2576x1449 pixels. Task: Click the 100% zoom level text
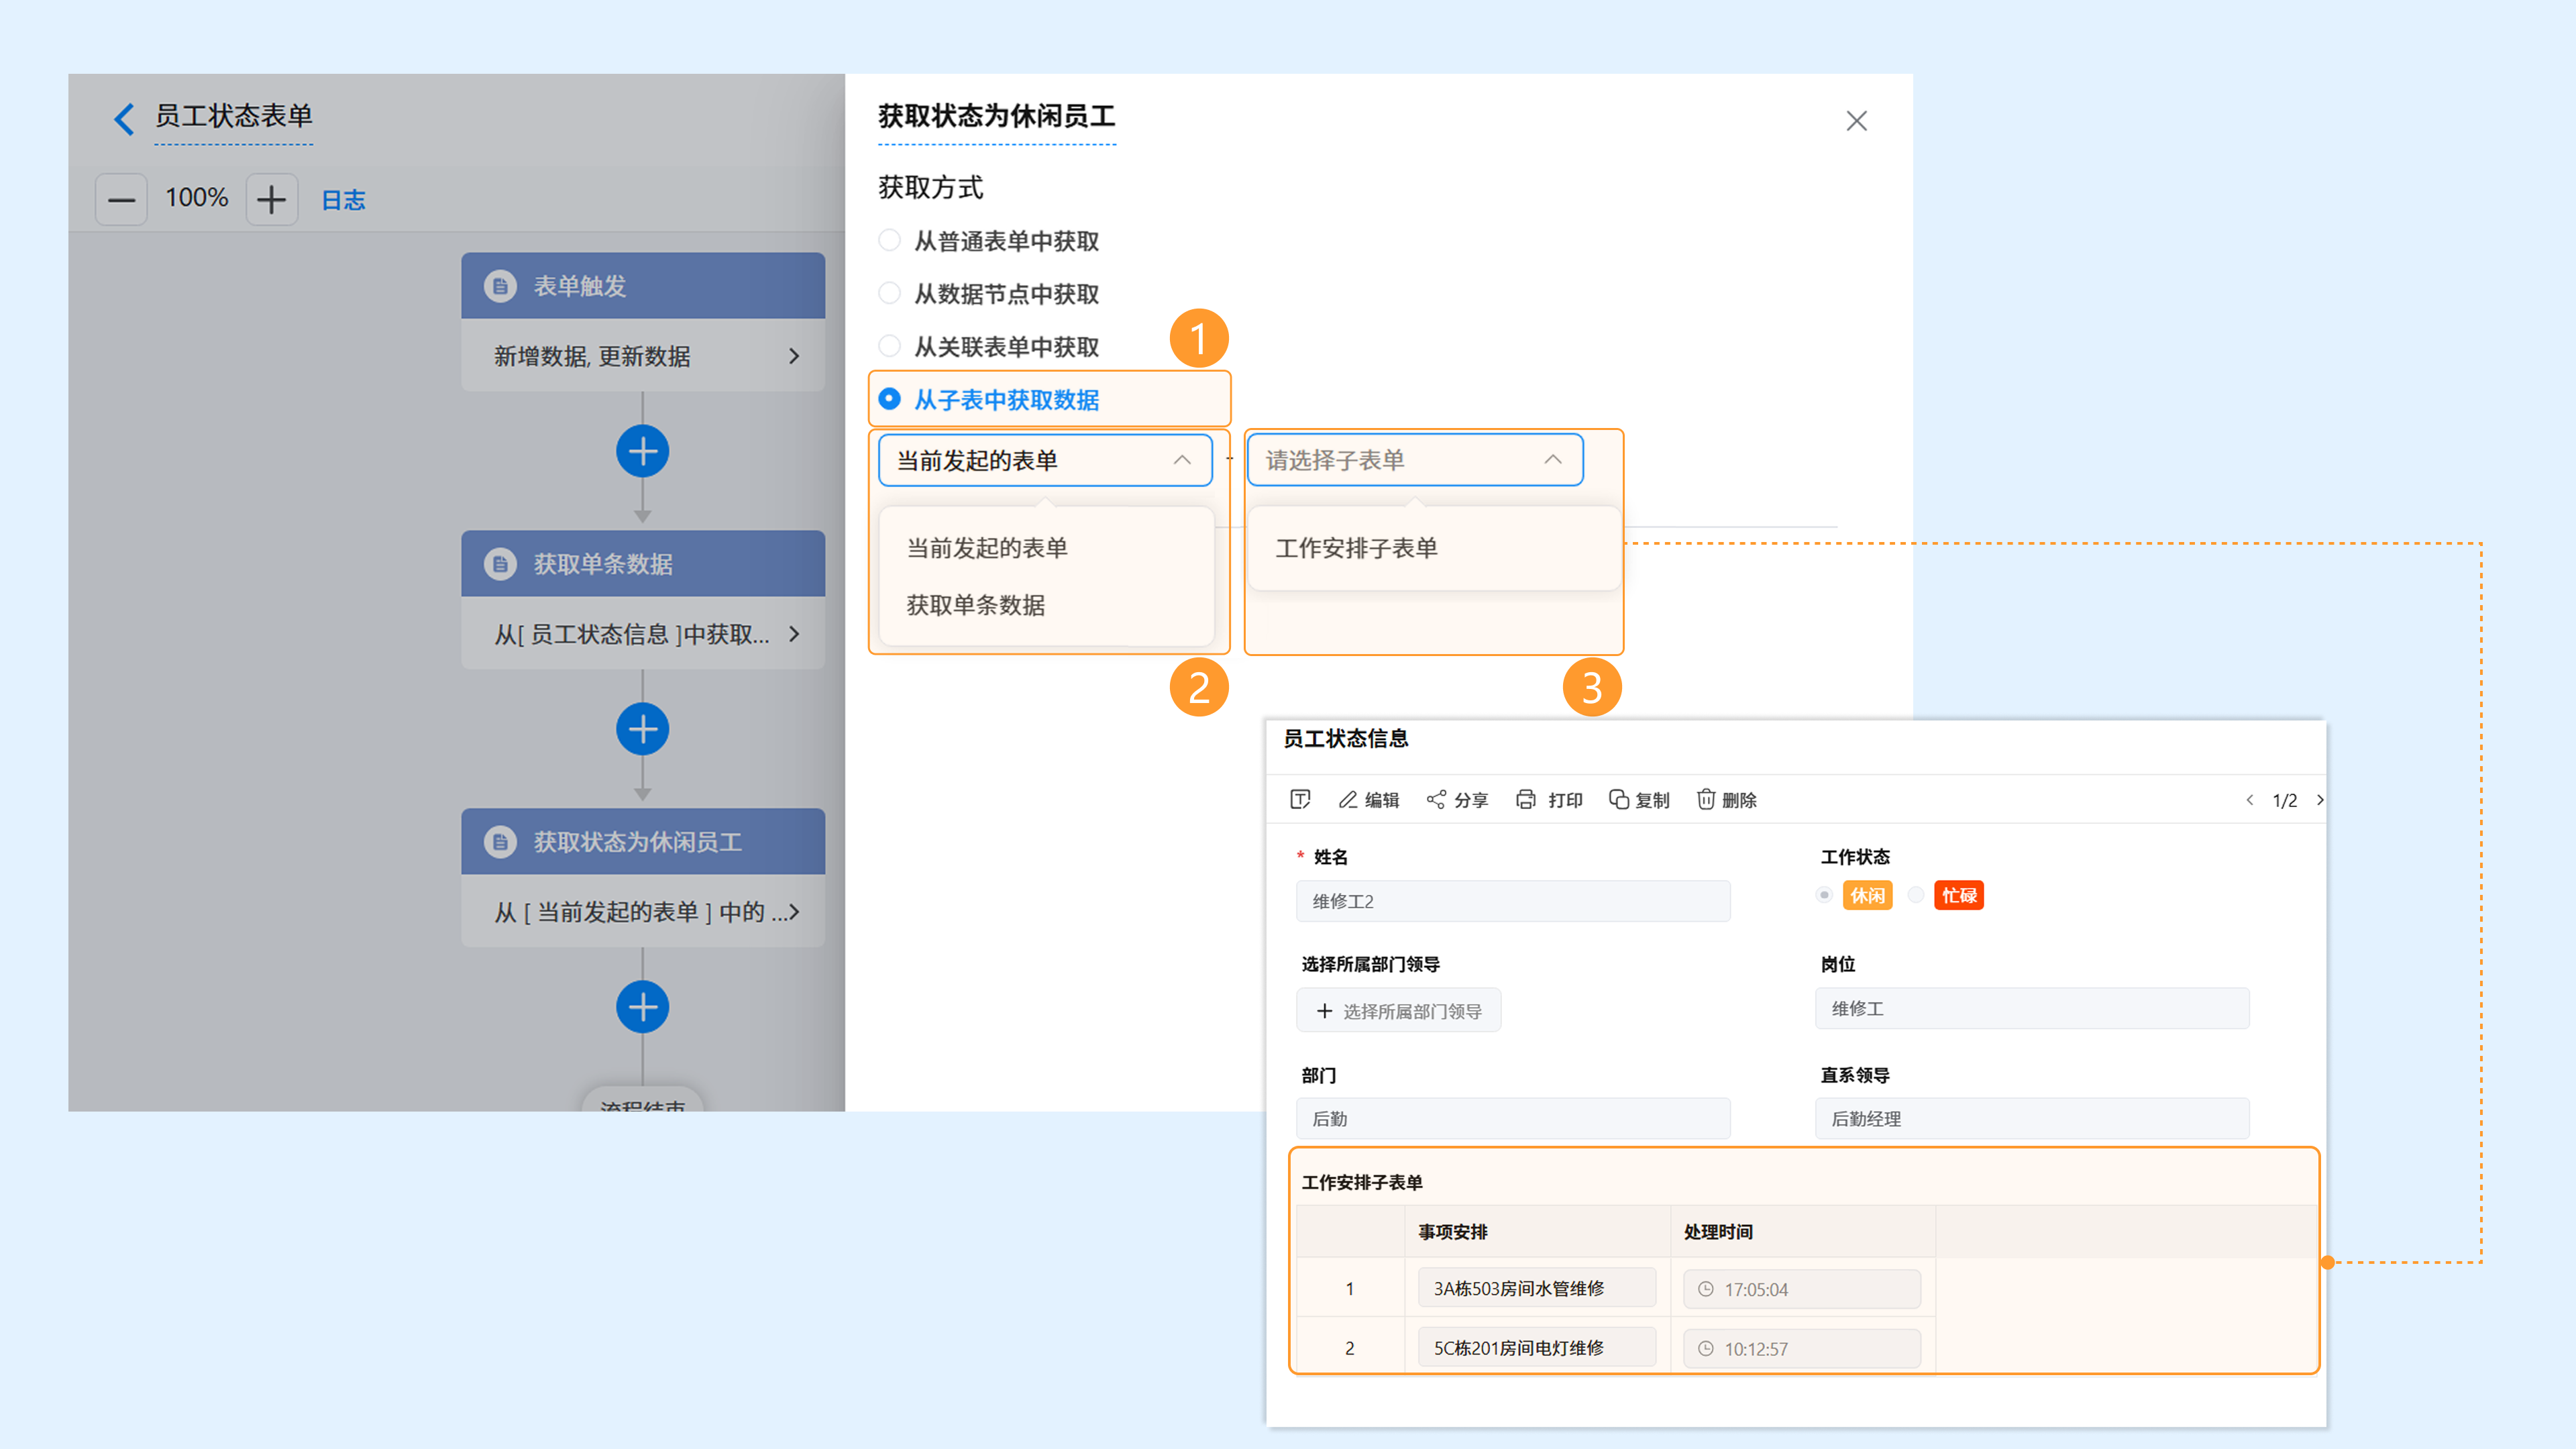[197, 198]
